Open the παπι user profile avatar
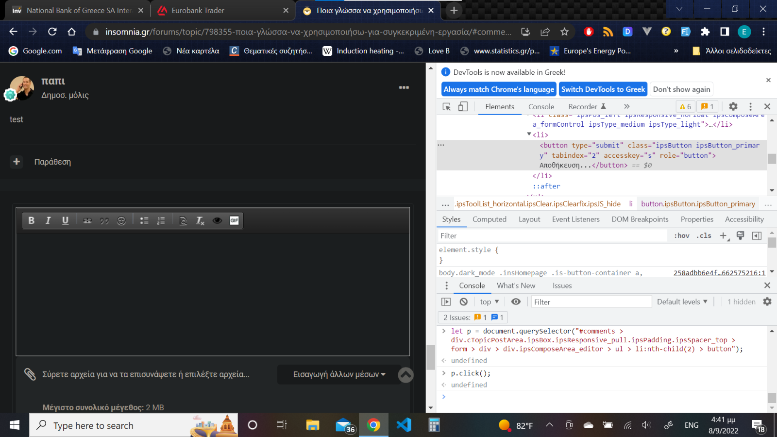Image resolution: width=777 pixels, height=437 pixels. 22,88
